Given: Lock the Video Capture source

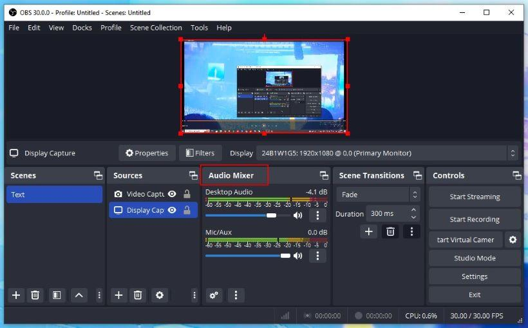Looking at the screenshot, I should pyautogui.click(x=187, y=194).
